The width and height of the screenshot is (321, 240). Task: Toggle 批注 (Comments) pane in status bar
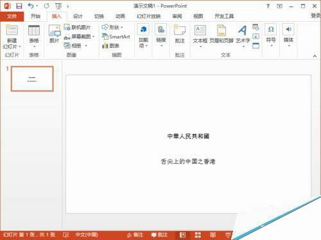159,235
